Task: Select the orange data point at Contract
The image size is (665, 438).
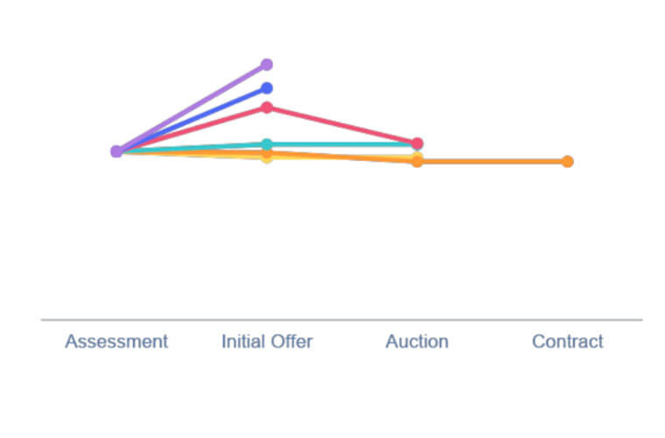Action: [x=568, y=161]
